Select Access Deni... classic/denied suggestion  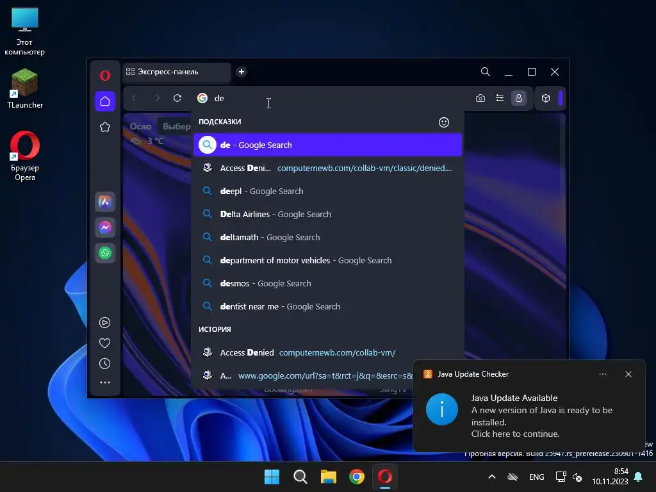[327, 168]
